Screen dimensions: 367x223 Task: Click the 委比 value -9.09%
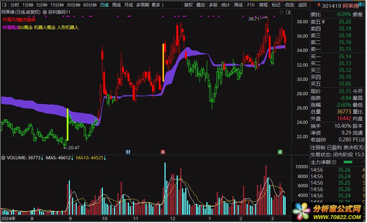[x=343, y=14]
